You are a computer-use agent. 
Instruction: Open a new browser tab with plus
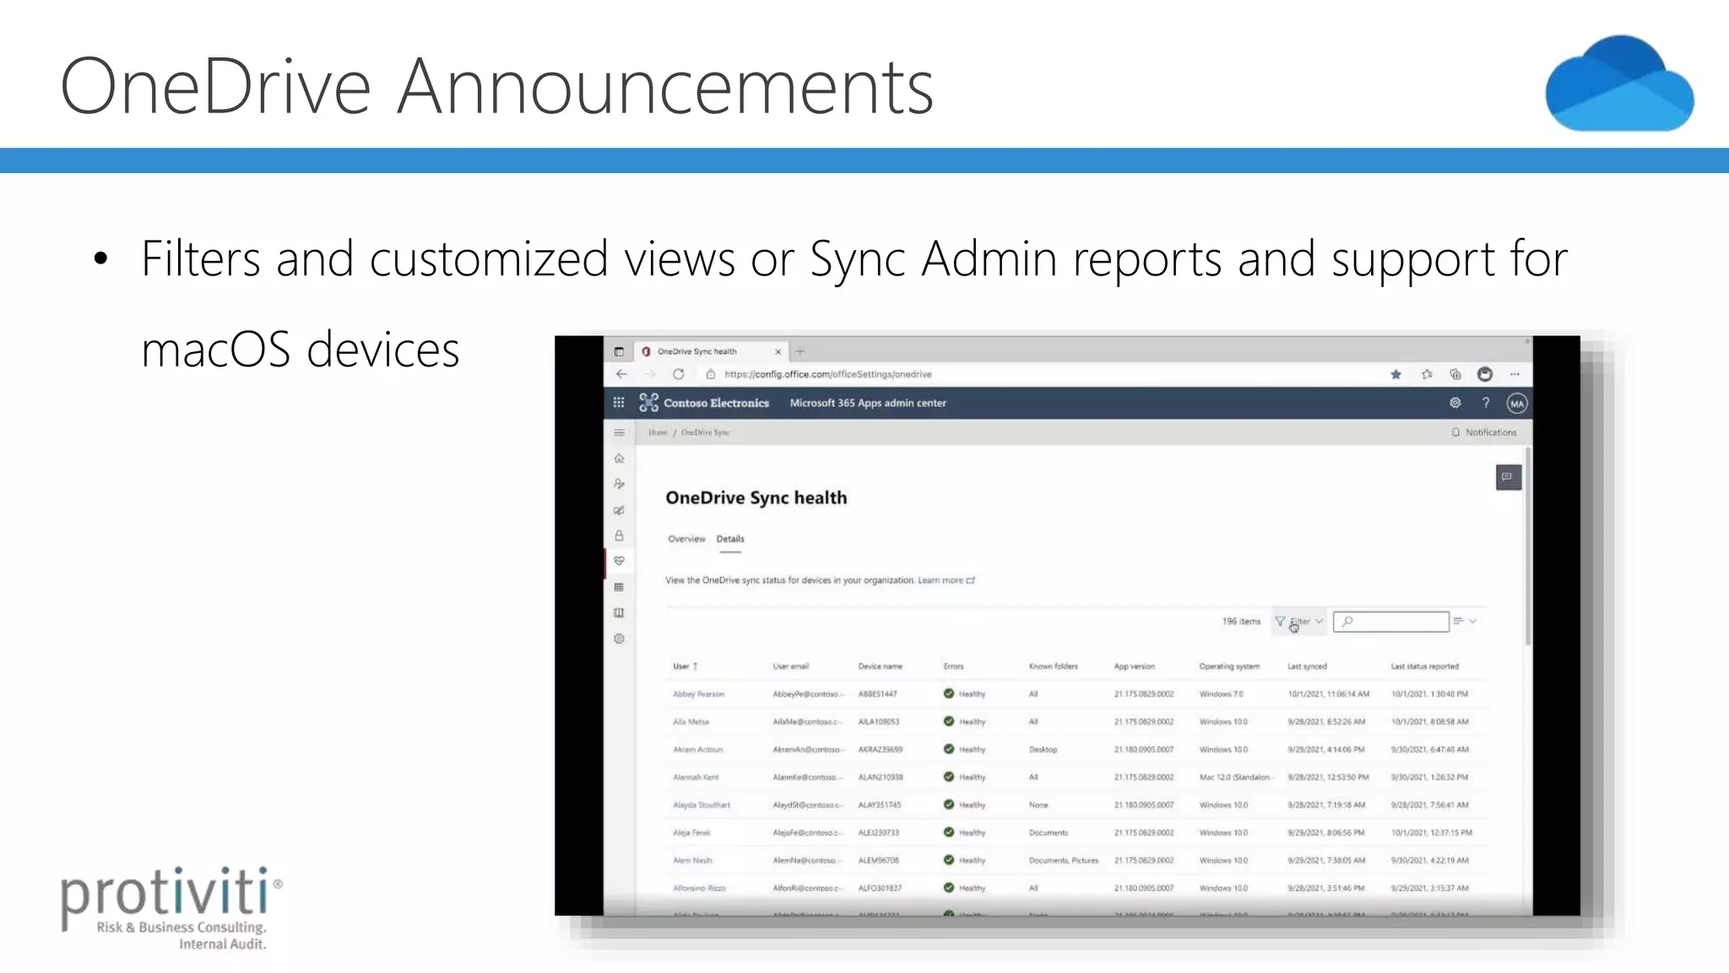click(800, 351)
